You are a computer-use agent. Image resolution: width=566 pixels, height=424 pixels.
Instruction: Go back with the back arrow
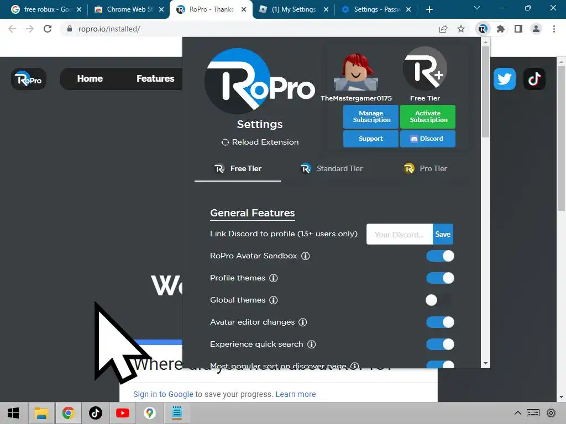click(12, 29)
